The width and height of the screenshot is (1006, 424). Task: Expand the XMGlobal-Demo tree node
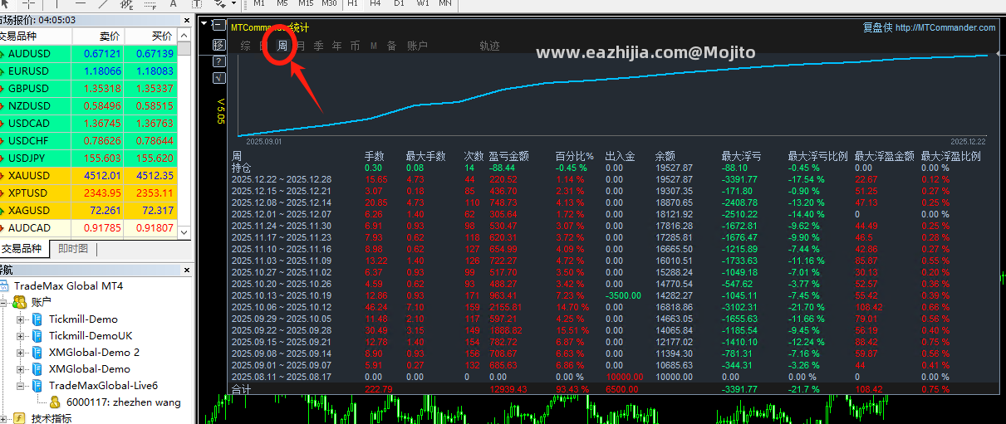click(x=21, y=368)
